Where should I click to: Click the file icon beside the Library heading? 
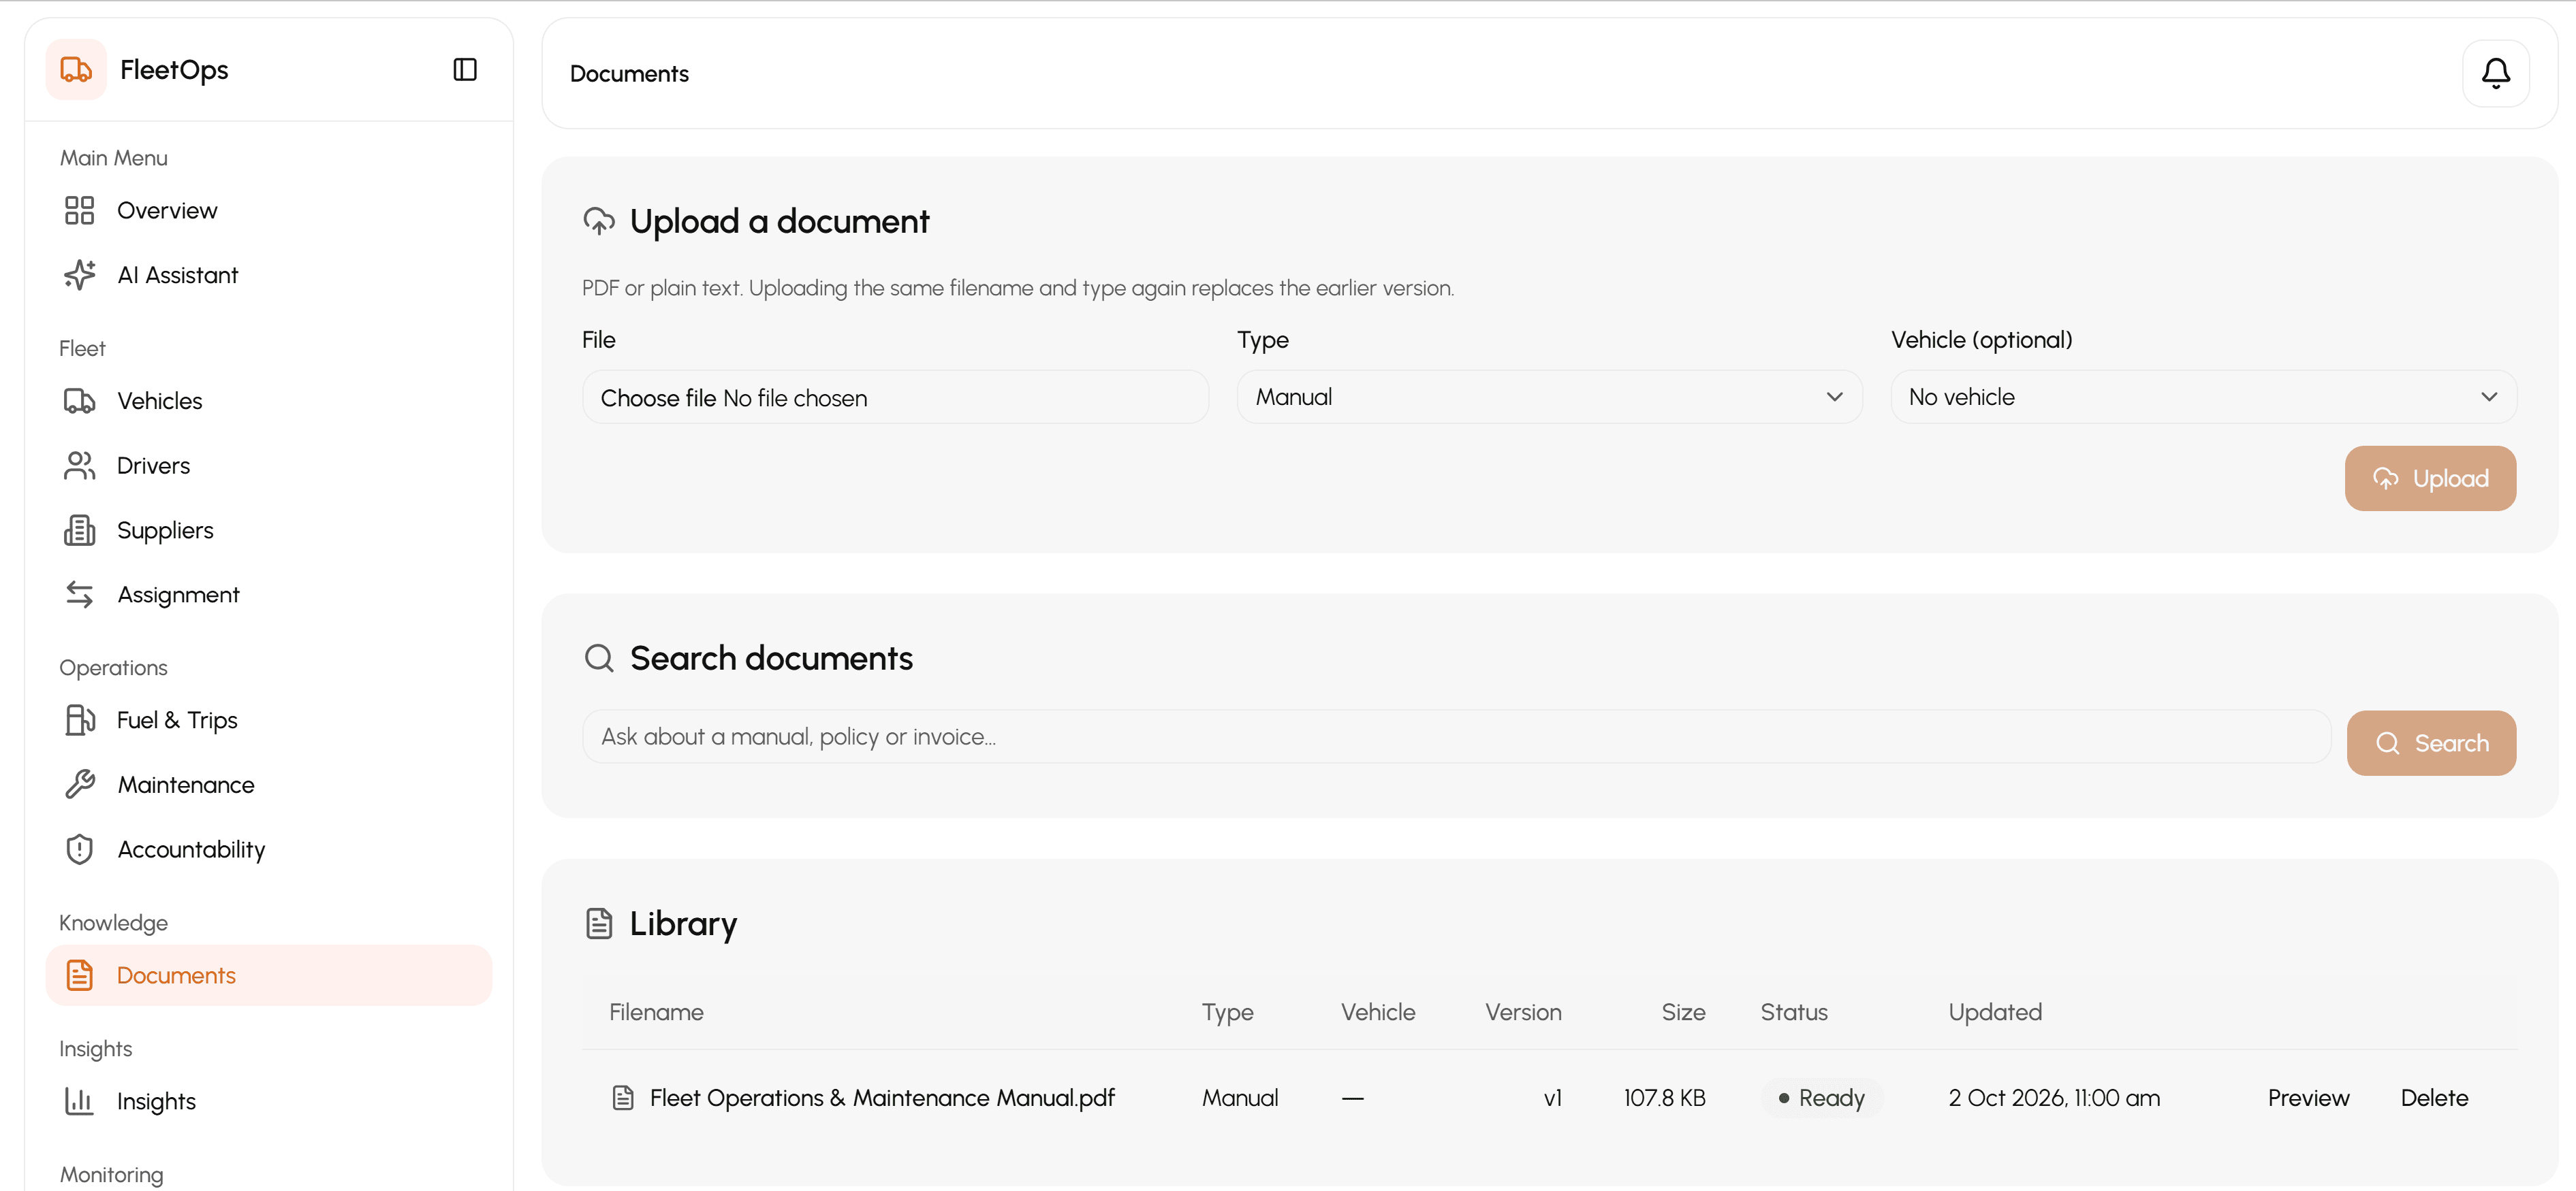599,924
